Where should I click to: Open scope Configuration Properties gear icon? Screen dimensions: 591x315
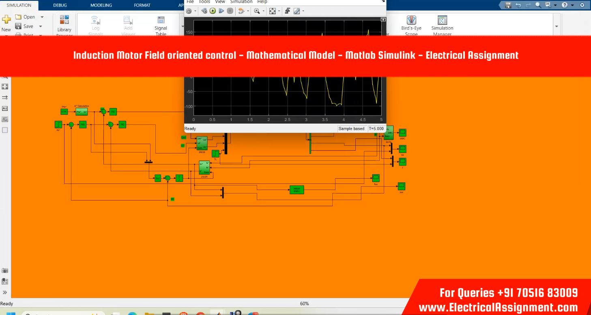pyautogui.click(x=189, y=11)
